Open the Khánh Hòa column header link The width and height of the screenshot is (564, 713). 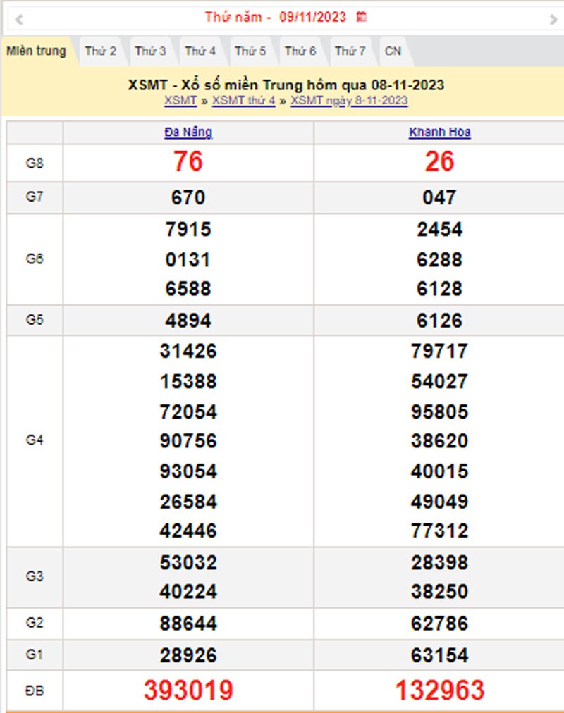[x=439, y=132]
